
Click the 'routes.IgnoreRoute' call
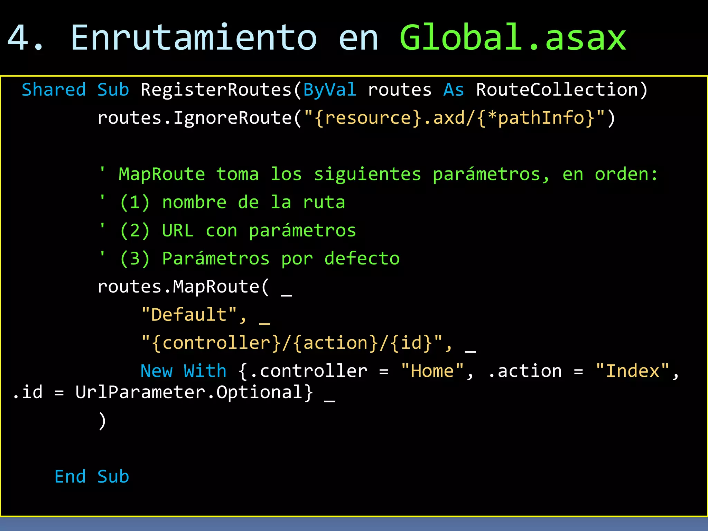pos(195,118)
